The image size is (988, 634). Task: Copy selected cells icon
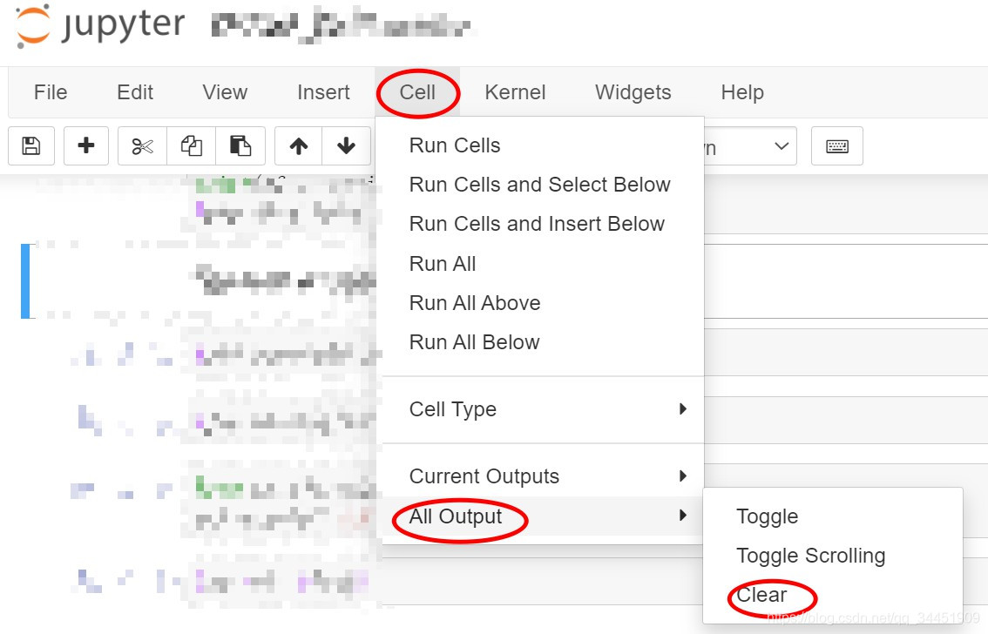192,146
